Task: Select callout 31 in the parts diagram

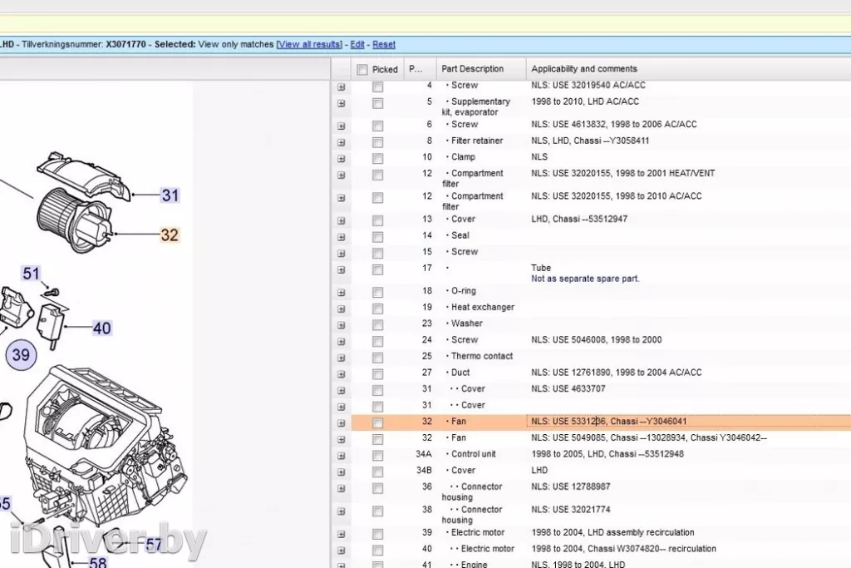Action: tap(170, 195)
